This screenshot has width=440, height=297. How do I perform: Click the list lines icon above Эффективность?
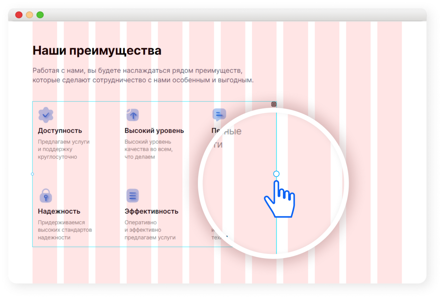[x=133, y=196]
